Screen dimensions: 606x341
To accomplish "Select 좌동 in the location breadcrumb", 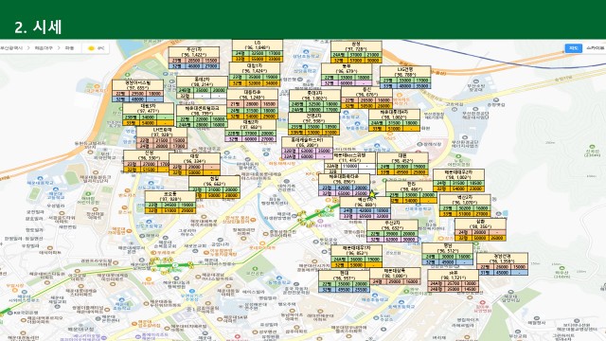I will pyautogui.click(x=69, y=48).
